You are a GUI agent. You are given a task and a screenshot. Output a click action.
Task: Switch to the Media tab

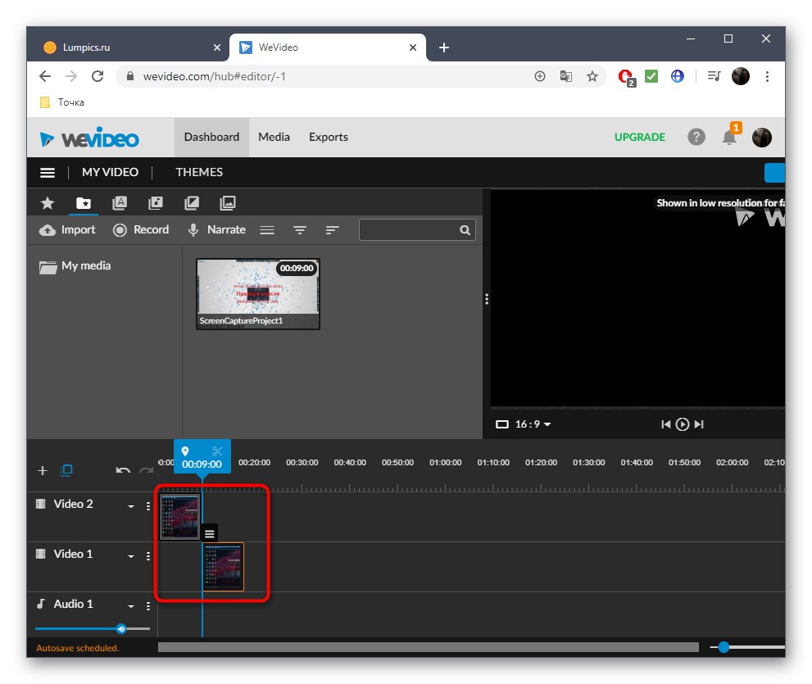coord(274,137)
